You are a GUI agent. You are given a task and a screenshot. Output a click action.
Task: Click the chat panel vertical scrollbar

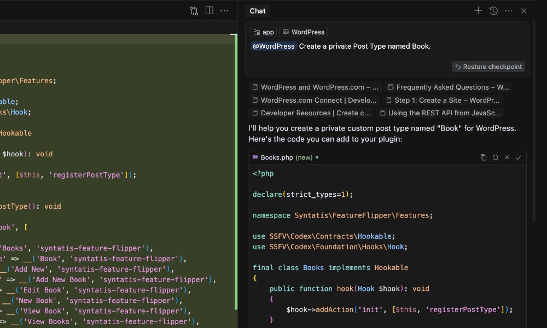click(534, 122)
